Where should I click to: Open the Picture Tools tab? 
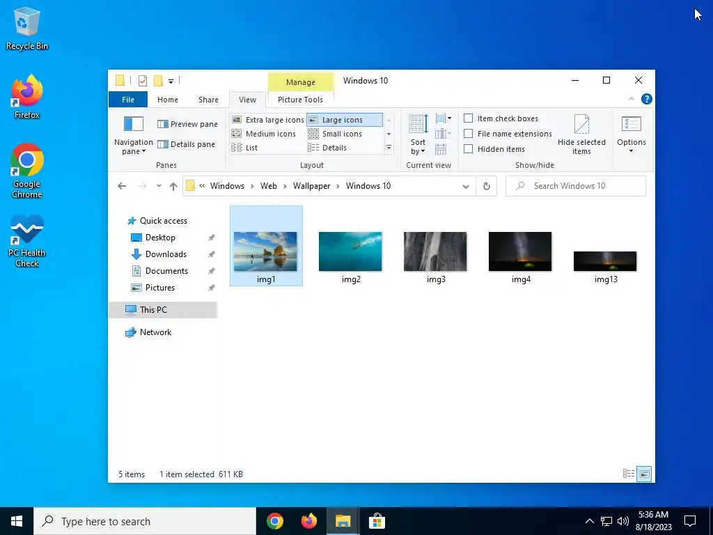(301, 100)
